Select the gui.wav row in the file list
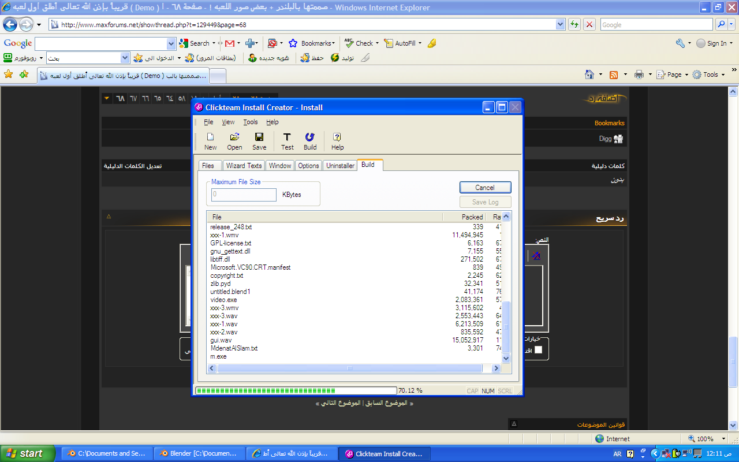 point(354,340)
